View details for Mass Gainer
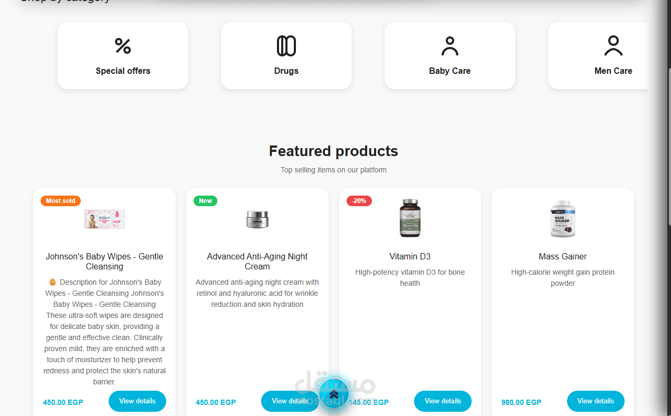The image size is (671, 416). pos(596,401)
